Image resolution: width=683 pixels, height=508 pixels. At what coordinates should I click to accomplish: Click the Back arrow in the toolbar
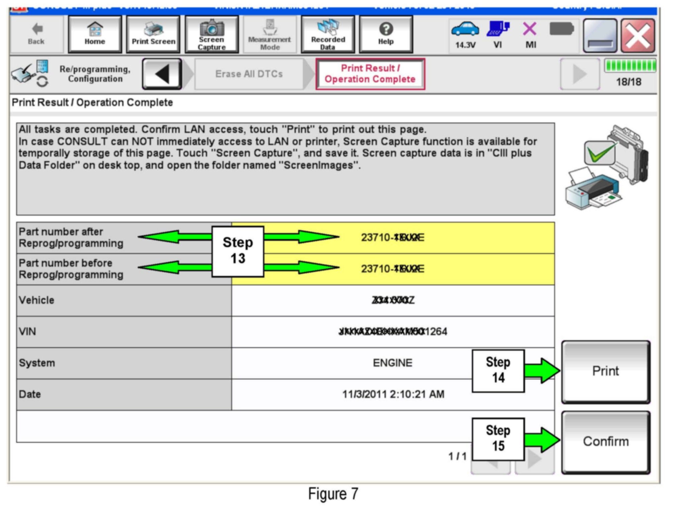click(36, 34)
